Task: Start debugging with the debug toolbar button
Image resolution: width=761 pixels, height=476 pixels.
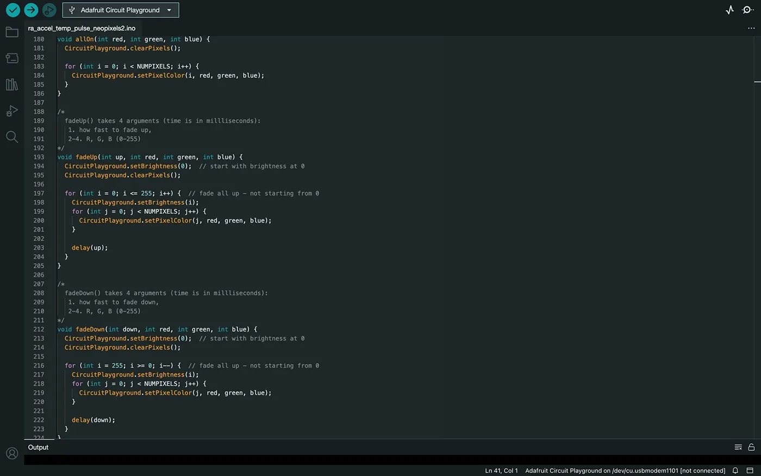Action: point(49,10)
